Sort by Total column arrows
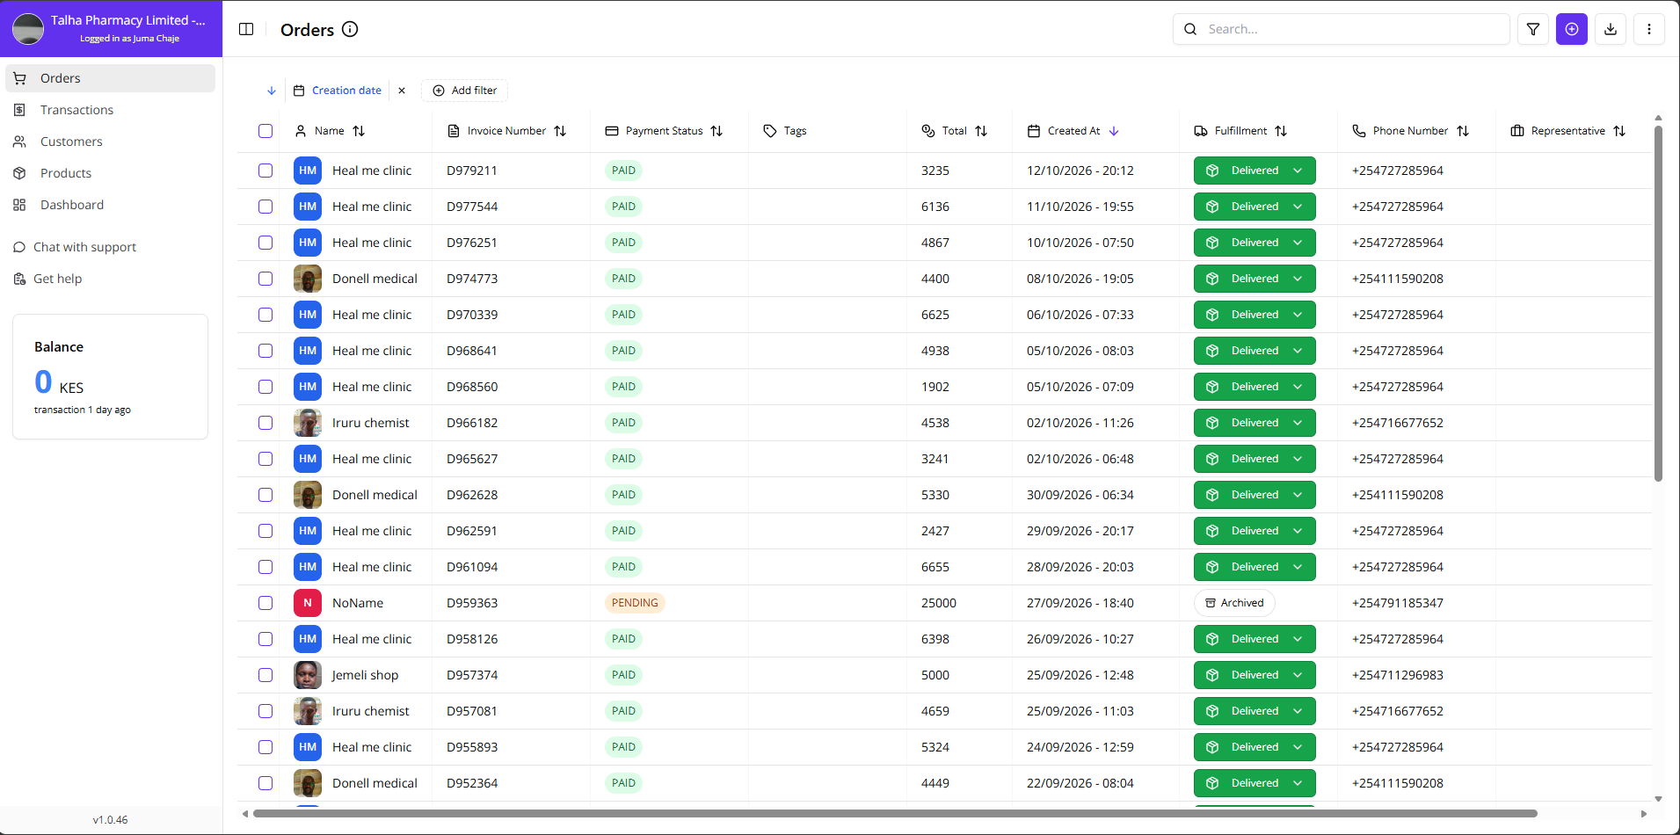Viewport: 1680px width, 835px height. coord(981,131)
